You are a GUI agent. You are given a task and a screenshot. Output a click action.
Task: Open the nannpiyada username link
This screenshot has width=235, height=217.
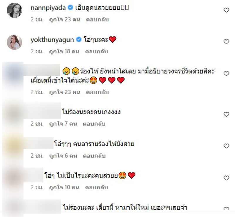click(x=48, y=8)
